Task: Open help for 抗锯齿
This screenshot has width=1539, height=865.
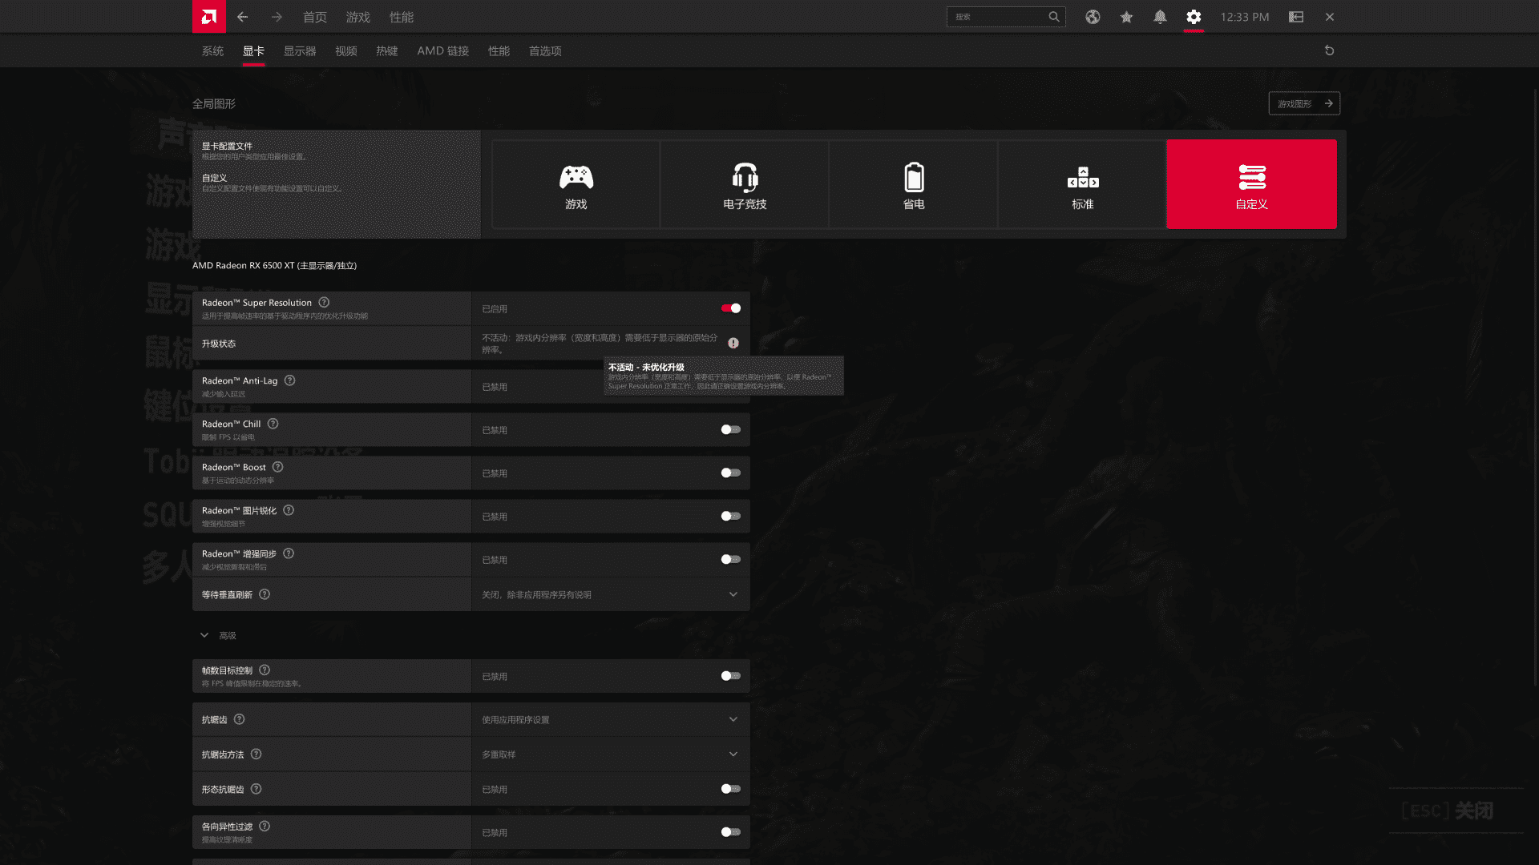Action: click(239, 719)
